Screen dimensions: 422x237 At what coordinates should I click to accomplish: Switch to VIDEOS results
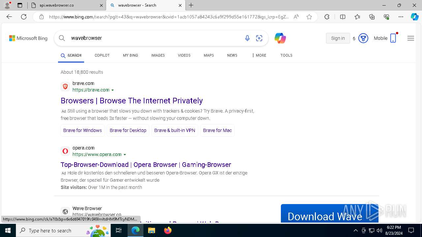coord(184,55)
